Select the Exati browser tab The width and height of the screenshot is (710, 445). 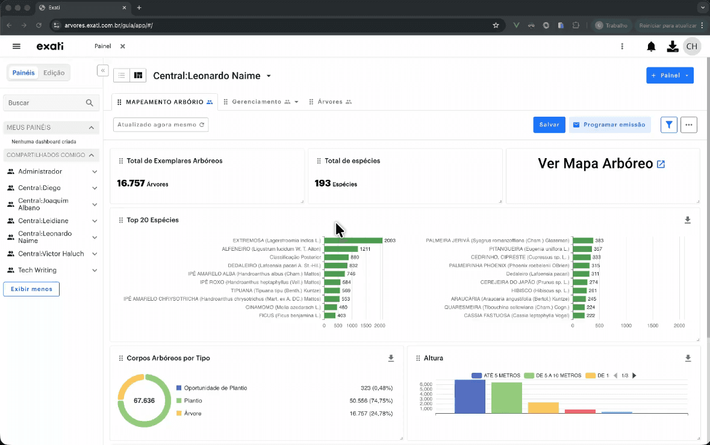[83, 8]
